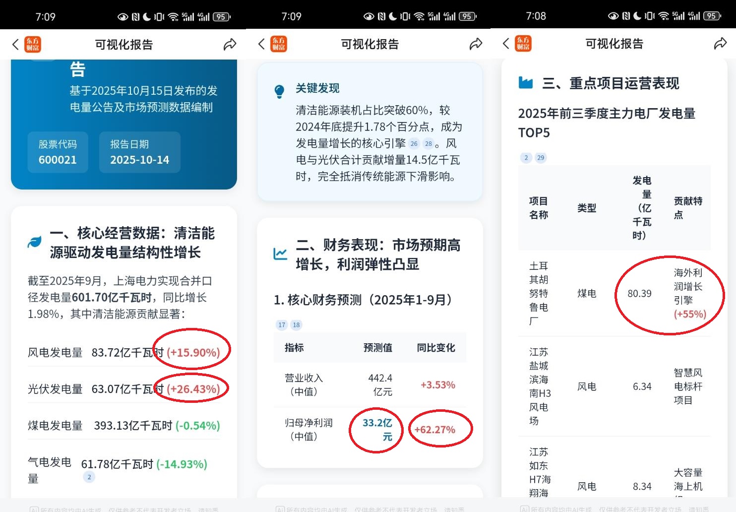Tap back arrow in middle phone screen
This screenshot has width=736, height=512.
pyautogui.click(x=261, y=44)
